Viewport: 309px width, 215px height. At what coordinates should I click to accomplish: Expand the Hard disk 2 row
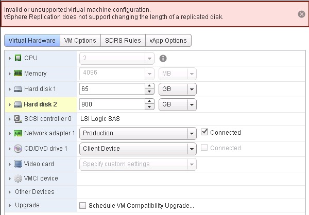[10, 104]
